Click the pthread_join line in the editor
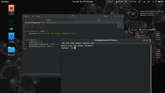The height and width of the screenshot is (93, 165). (x=42, y=46)
